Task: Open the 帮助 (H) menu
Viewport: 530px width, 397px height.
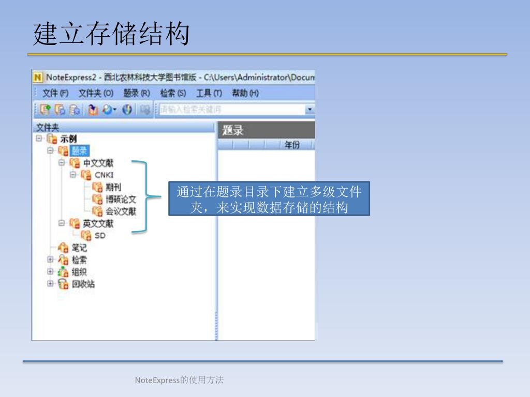Action: [245, 93]
